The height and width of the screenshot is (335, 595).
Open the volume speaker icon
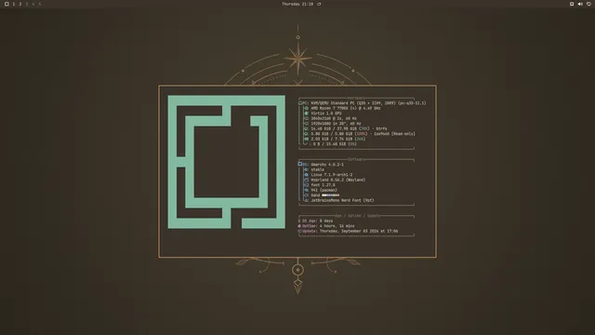(580, 4)
